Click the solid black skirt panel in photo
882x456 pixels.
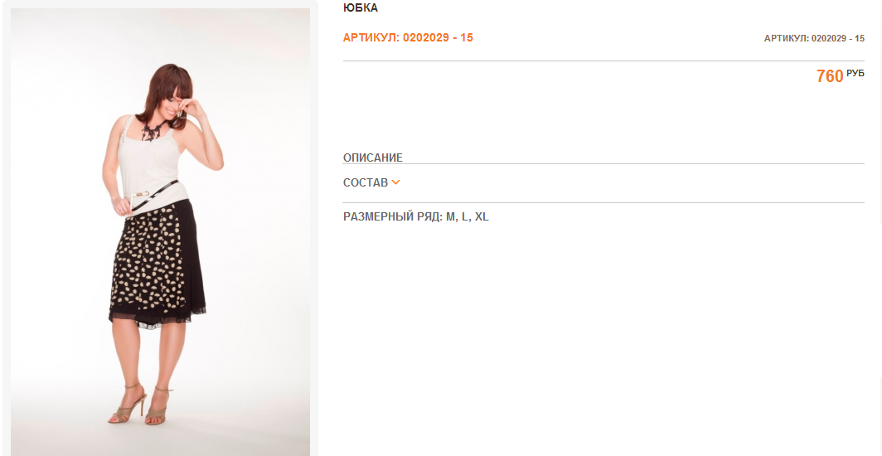click(x=191, y=259)
